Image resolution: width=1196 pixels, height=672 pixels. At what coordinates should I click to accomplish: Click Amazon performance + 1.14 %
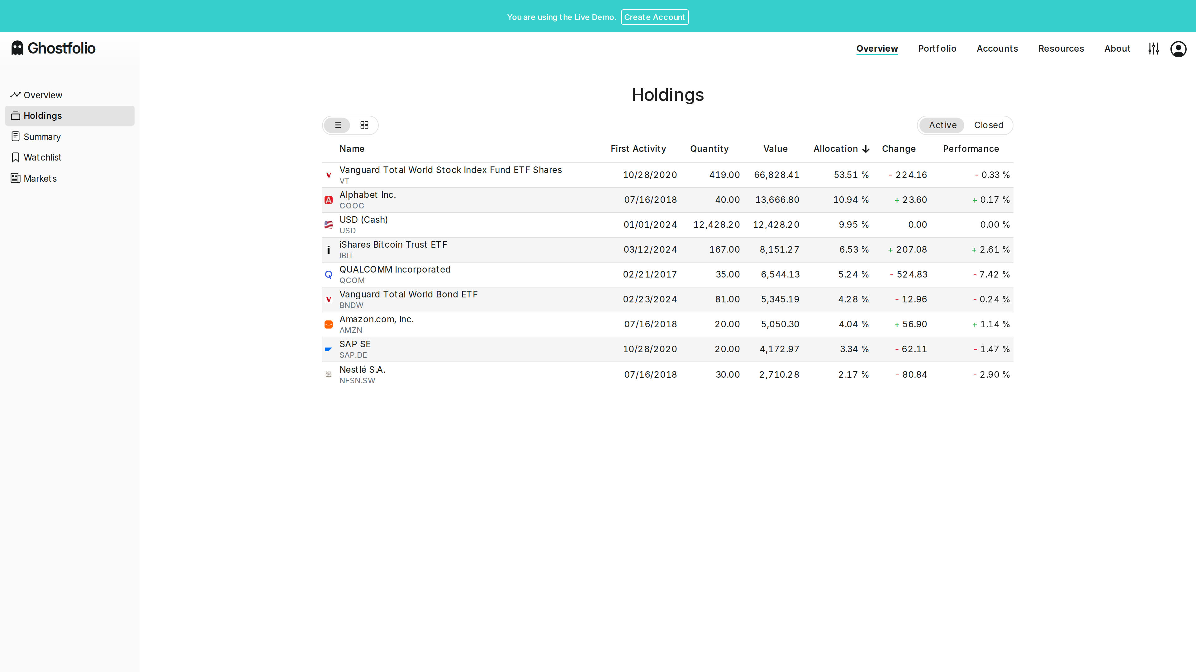(991, 324)
